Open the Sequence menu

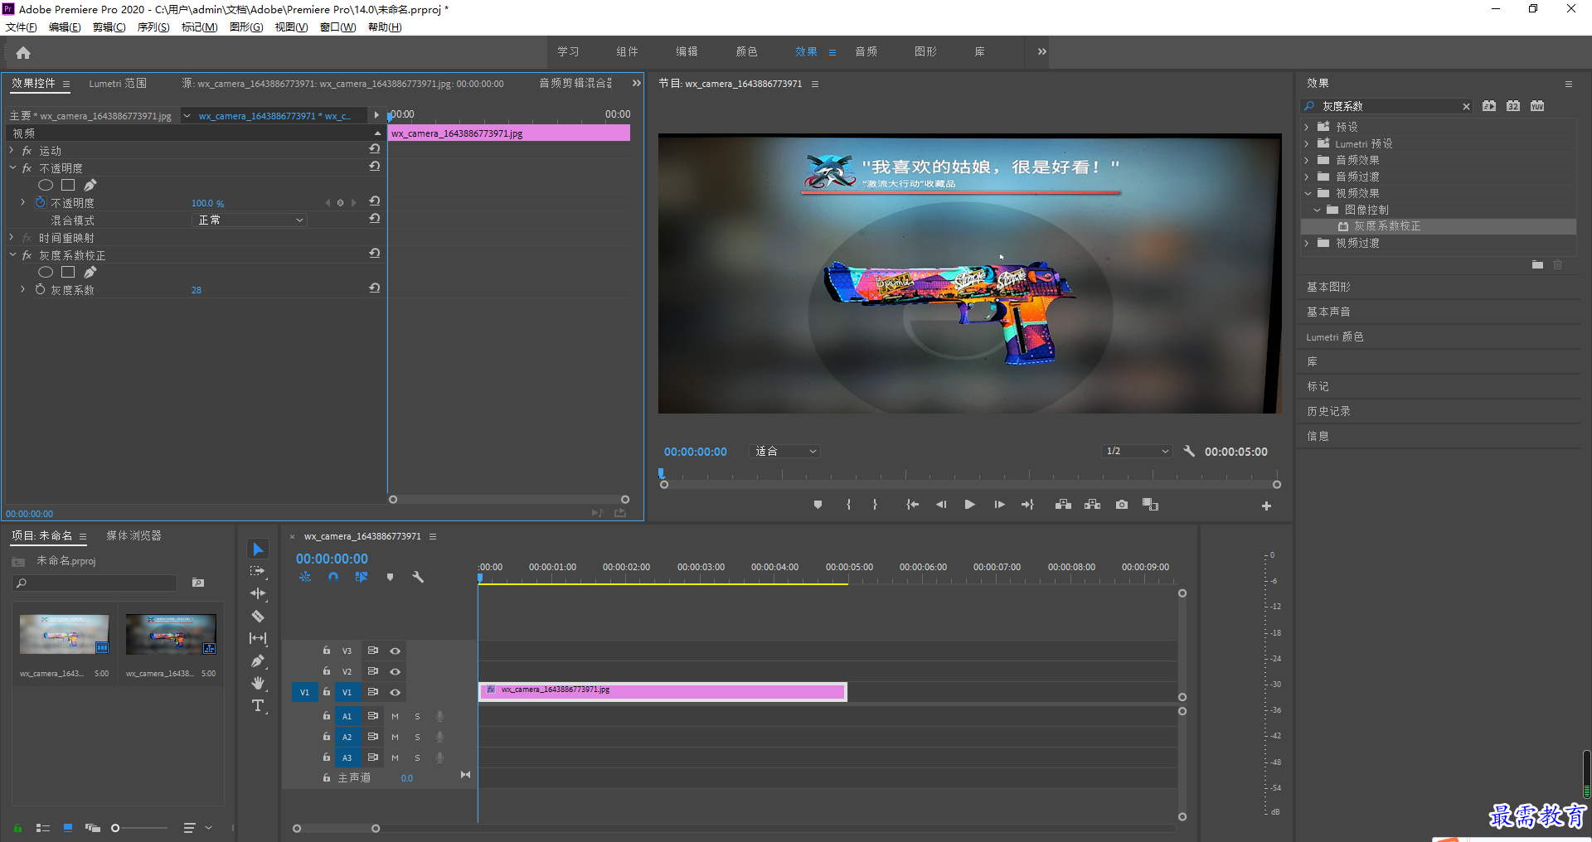click(x=153, y=27)
